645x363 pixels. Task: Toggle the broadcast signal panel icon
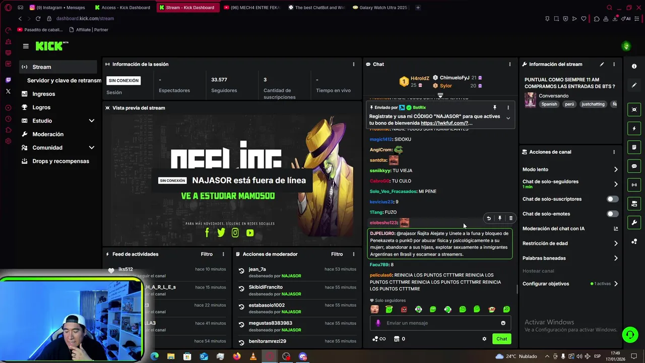634,185
